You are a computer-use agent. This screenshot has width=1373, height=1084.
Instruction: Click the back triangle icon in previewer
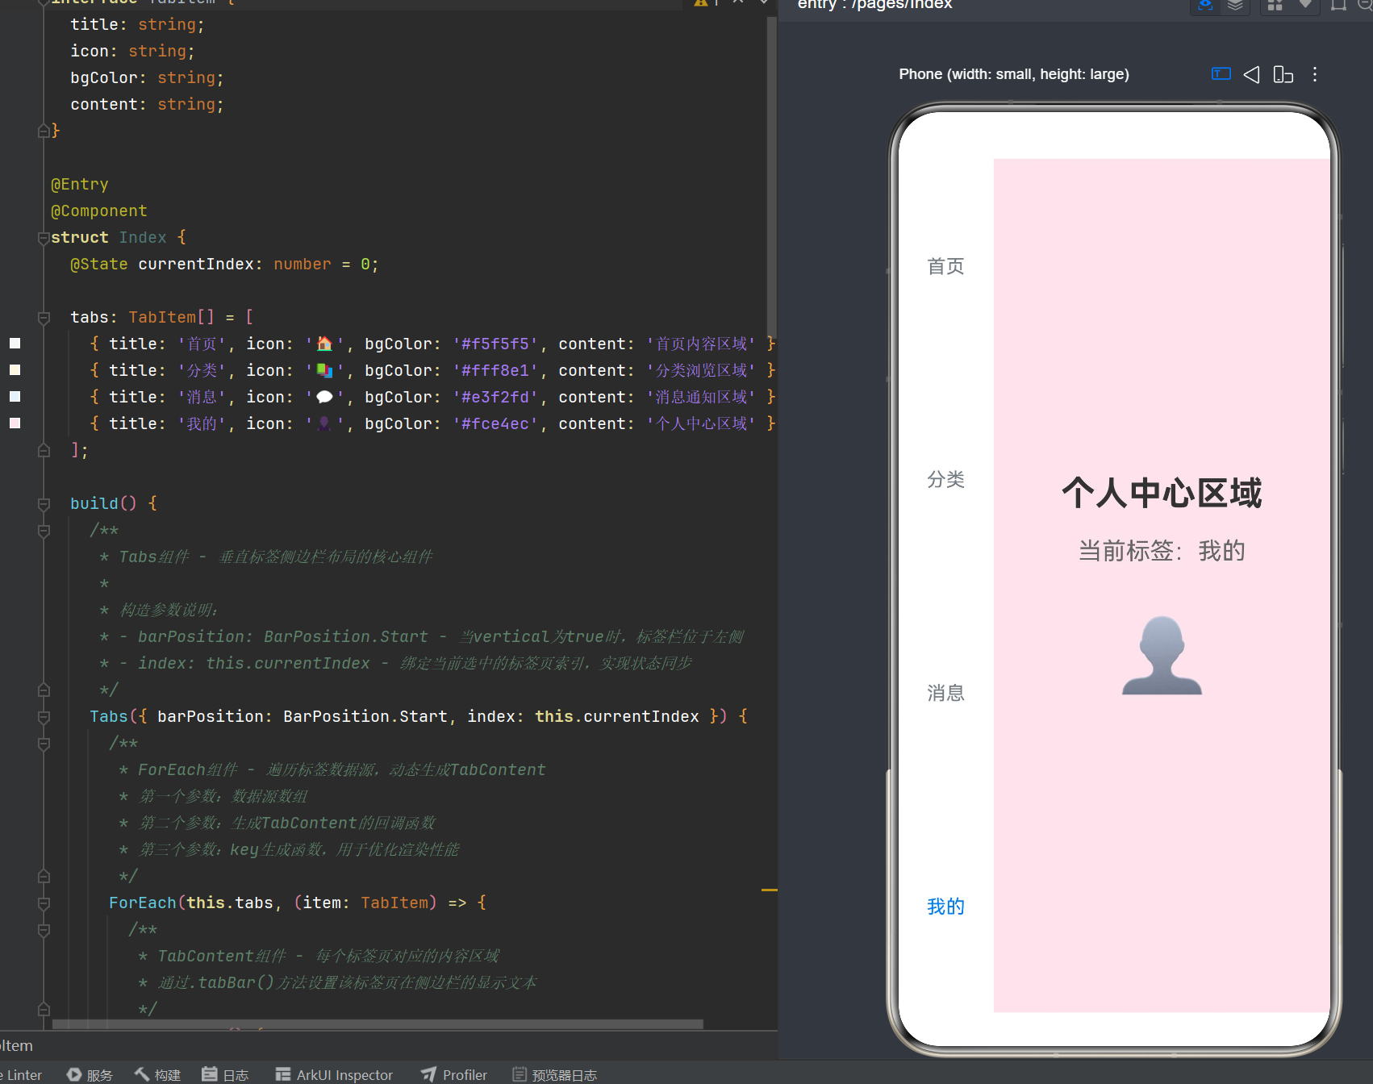(1251, 74)
